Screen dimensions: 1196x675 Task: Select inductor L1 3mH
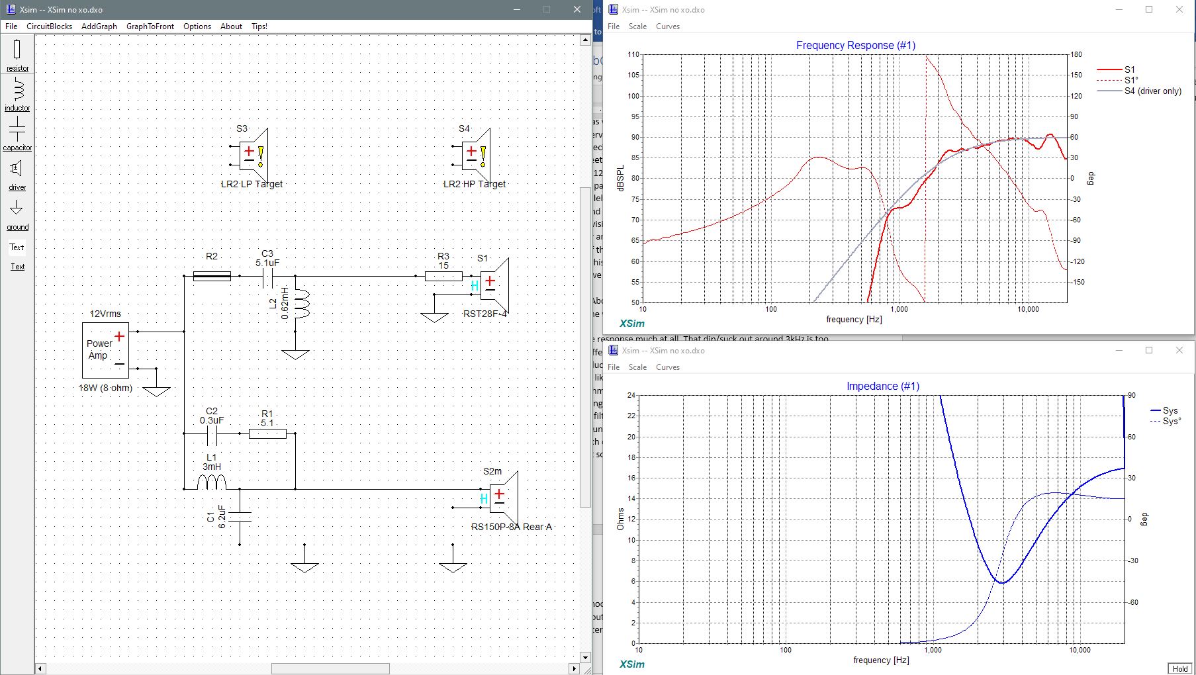point(212,482)
